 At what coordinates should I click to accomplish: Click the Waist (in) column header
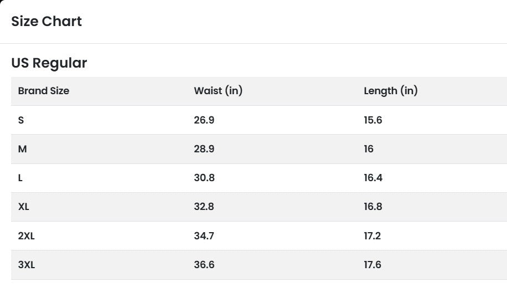pyautogui.click(x=218, y=91)
